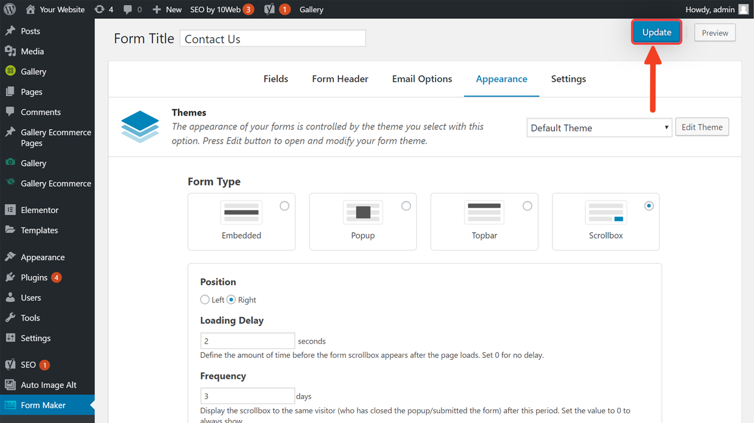The width and height of the screenshot is (754, 423).
Task: Click the Templates folder icon
Action: [x=10, y=230]
